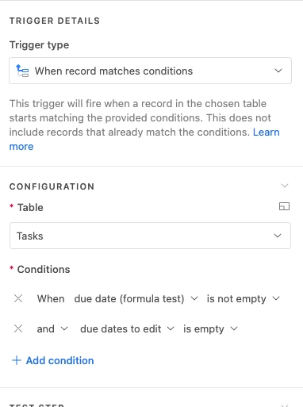This screenshot has width=303, height=407.
Task: Open the Learn more link
Action: pos(266,132)
